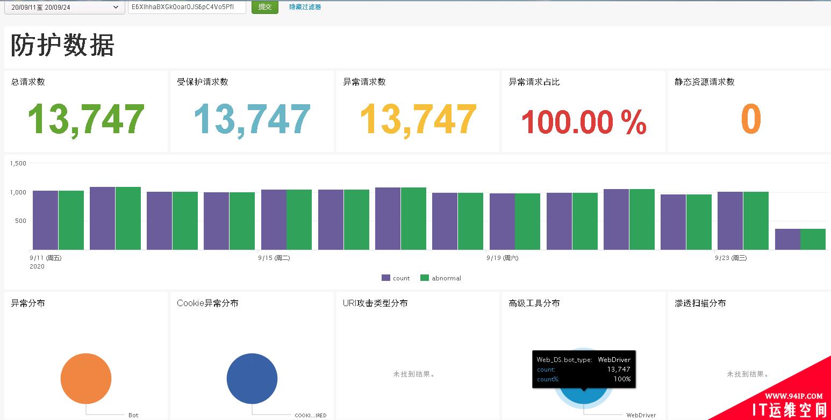This screenshot has height=420, width=831.
Task: Click the short purple bar for 9/24
Action: pos(787,239)
